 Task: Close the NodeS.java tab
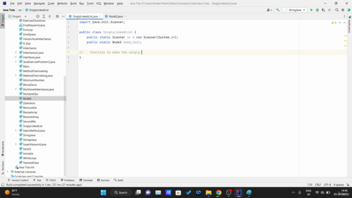tap(125, 16)
